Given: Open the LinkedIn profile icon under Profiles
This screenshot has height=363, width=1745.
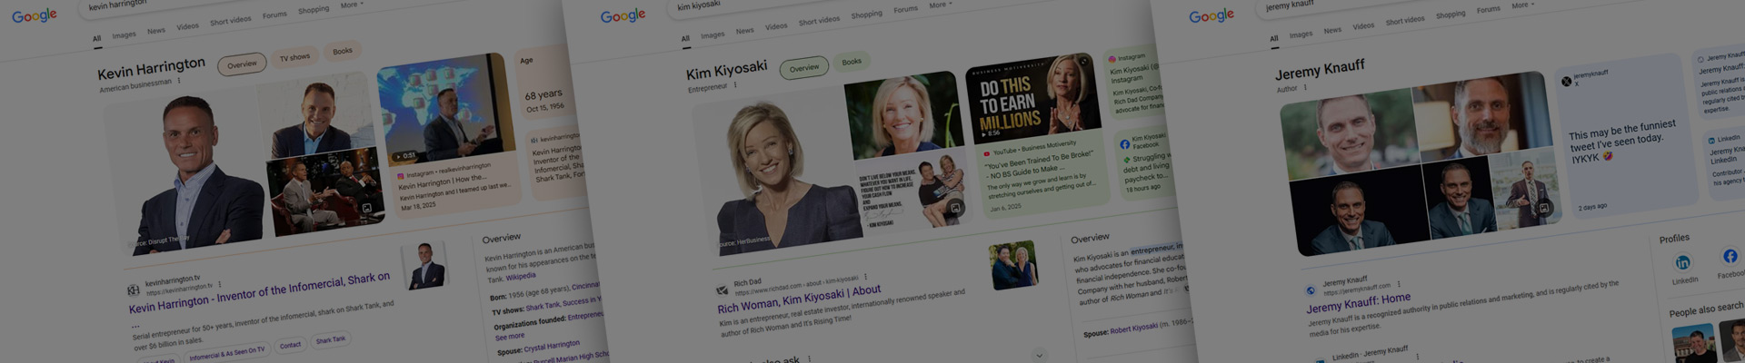Looking at the screenshot, I should [1683, 262].
